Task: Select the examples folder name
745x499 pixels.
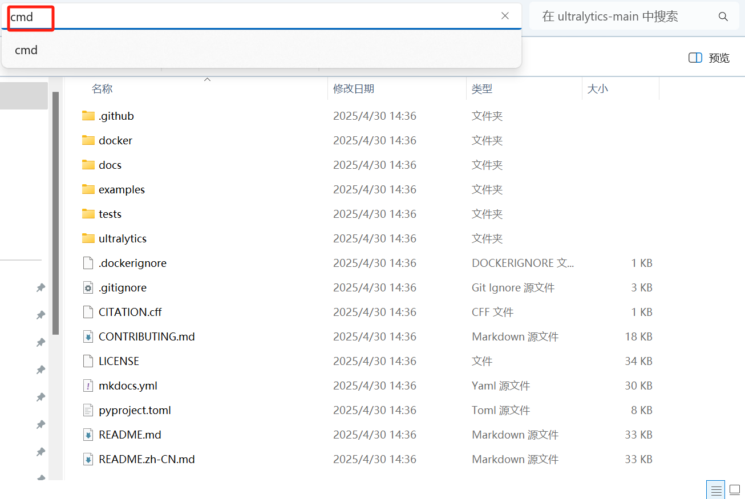Action: 122,189
